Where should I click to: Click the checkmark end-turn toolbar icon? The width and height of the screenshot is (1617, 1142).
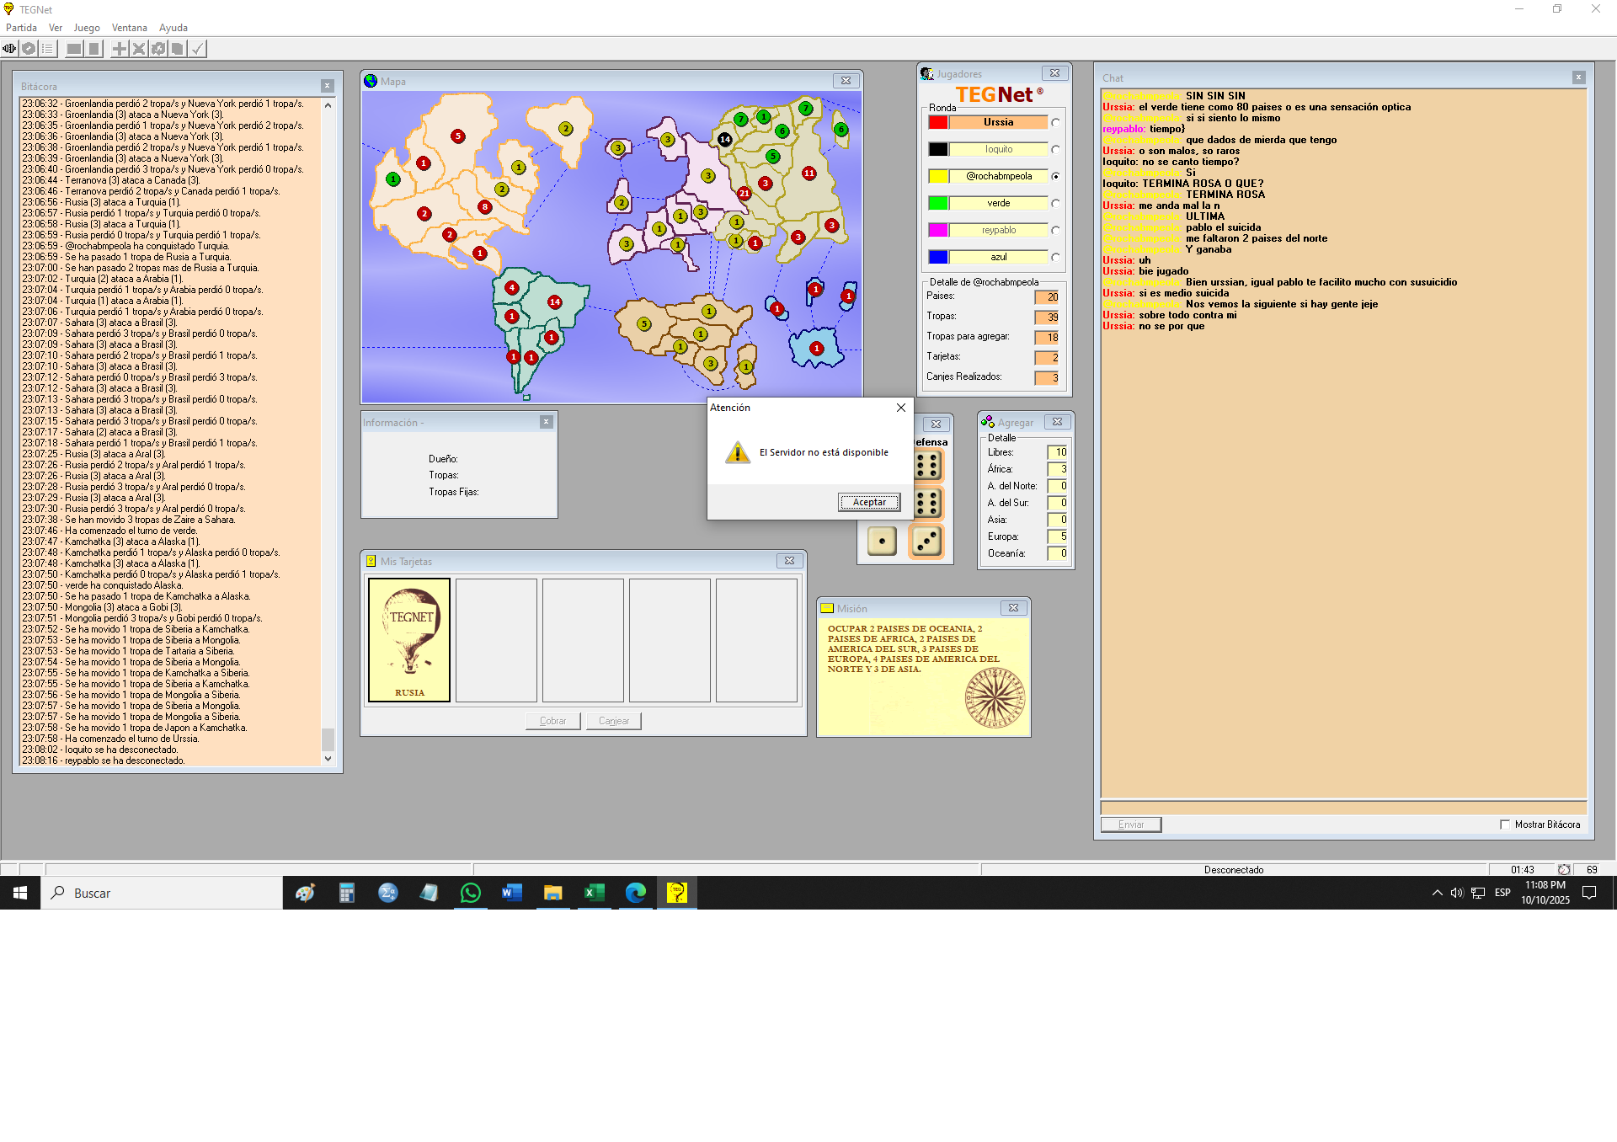197,49
